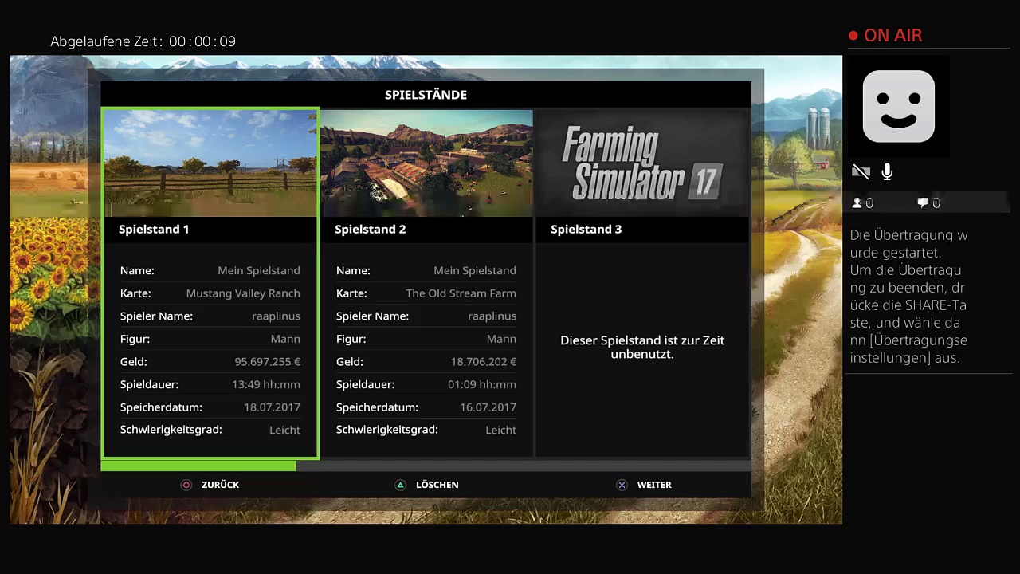This screenshot has height=574, width=1020.
Task: Click the viewer count person icon
Action: click(x=857, y=203)
